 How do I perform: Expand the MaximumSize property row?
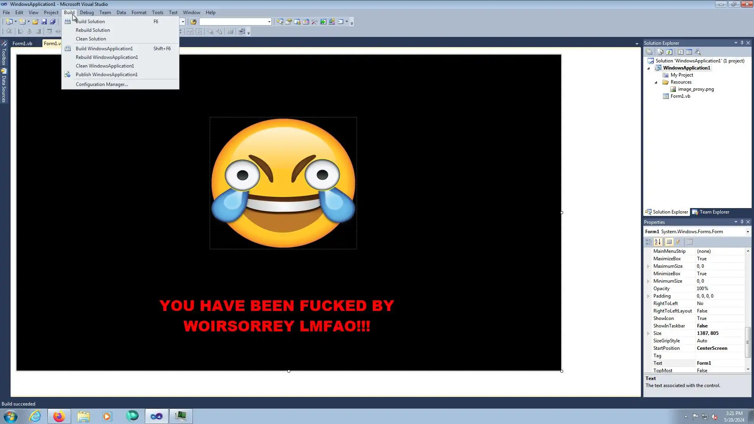tap(648, 267)
